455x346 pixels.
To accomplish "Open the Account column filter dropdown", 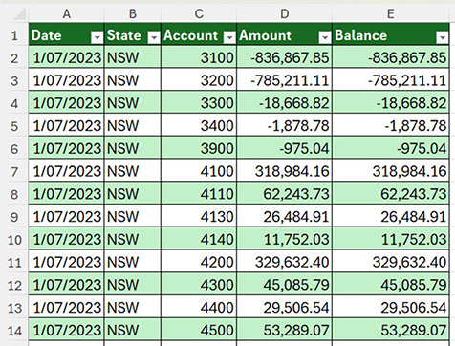I will pos(229,37).
